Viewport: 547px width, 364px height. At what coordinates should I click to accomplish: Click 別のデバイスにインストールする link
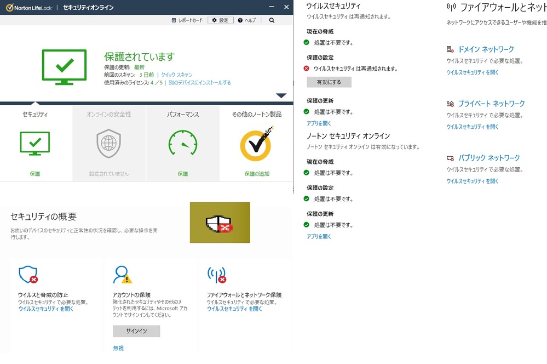point(199,83)
